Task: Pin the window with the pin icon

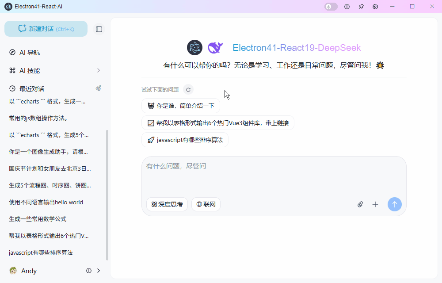Action: tap(361, 7)
